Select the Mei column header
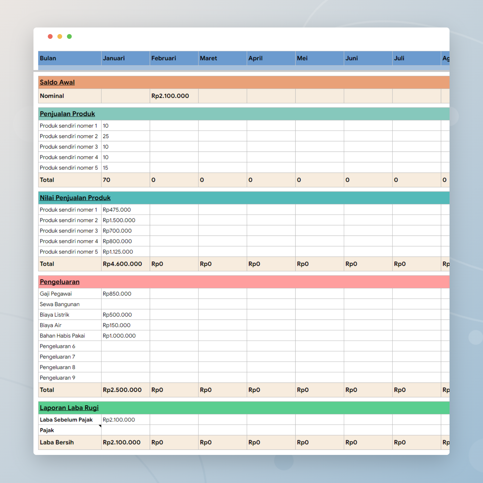483x483 pixels. point(320,58)
